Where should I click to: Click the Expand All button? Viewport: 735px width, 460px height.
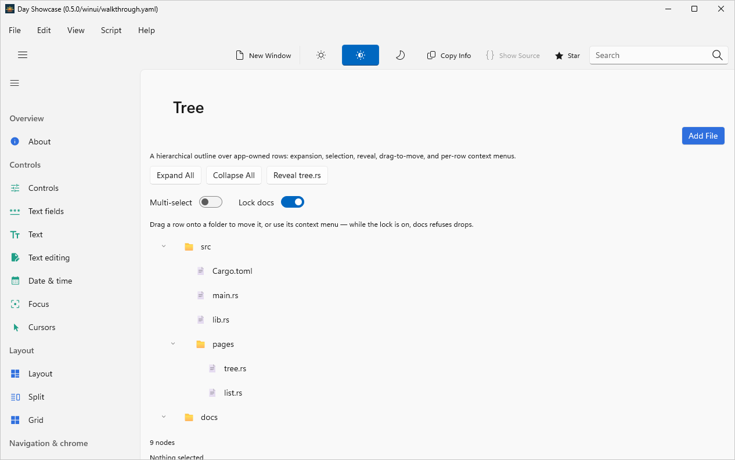(x=175, y=175)
